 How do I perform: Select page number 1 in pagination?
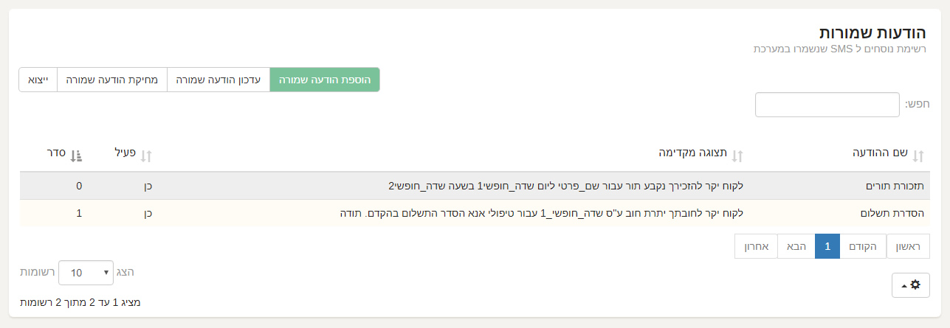pos(827,247)
